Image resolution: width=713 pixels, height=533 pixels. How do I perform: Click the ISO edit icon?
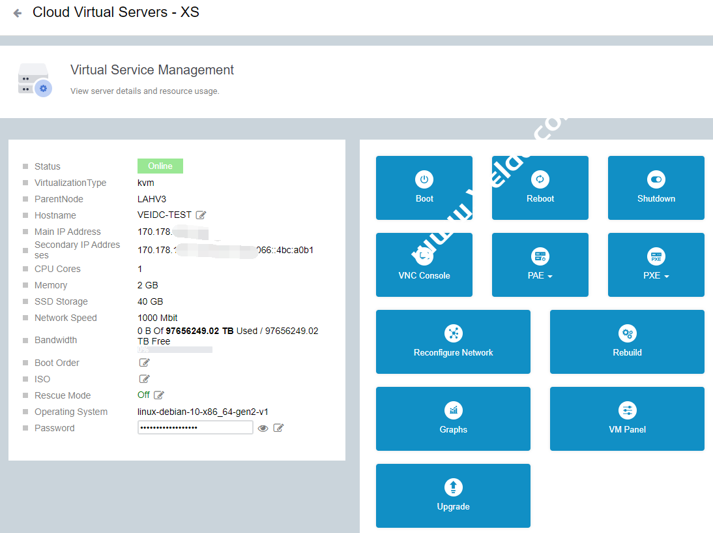click(x=145, y=379)
